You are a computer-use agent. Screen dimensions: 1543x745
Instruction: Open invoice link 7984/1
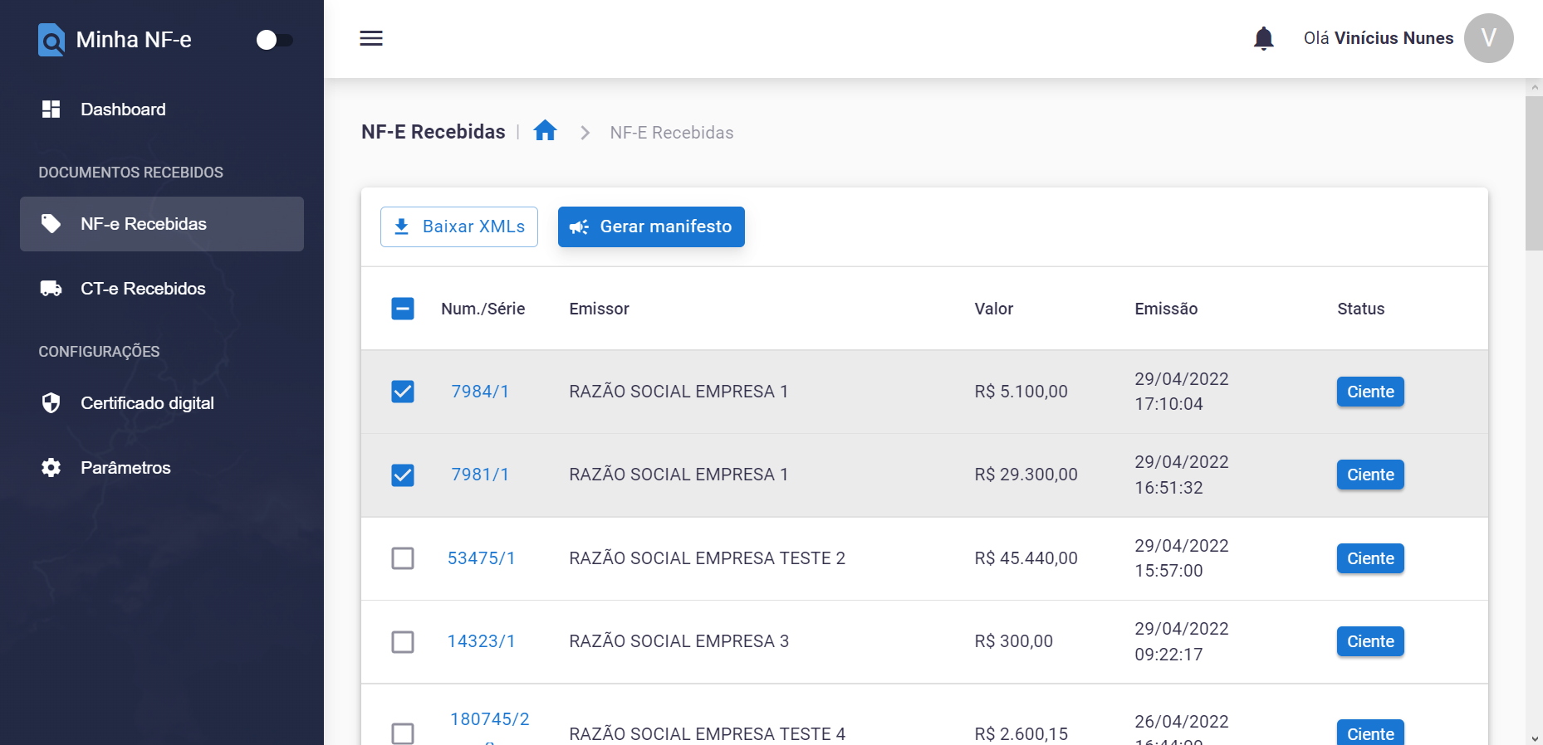pyautogui.click(x=480, y=392)
